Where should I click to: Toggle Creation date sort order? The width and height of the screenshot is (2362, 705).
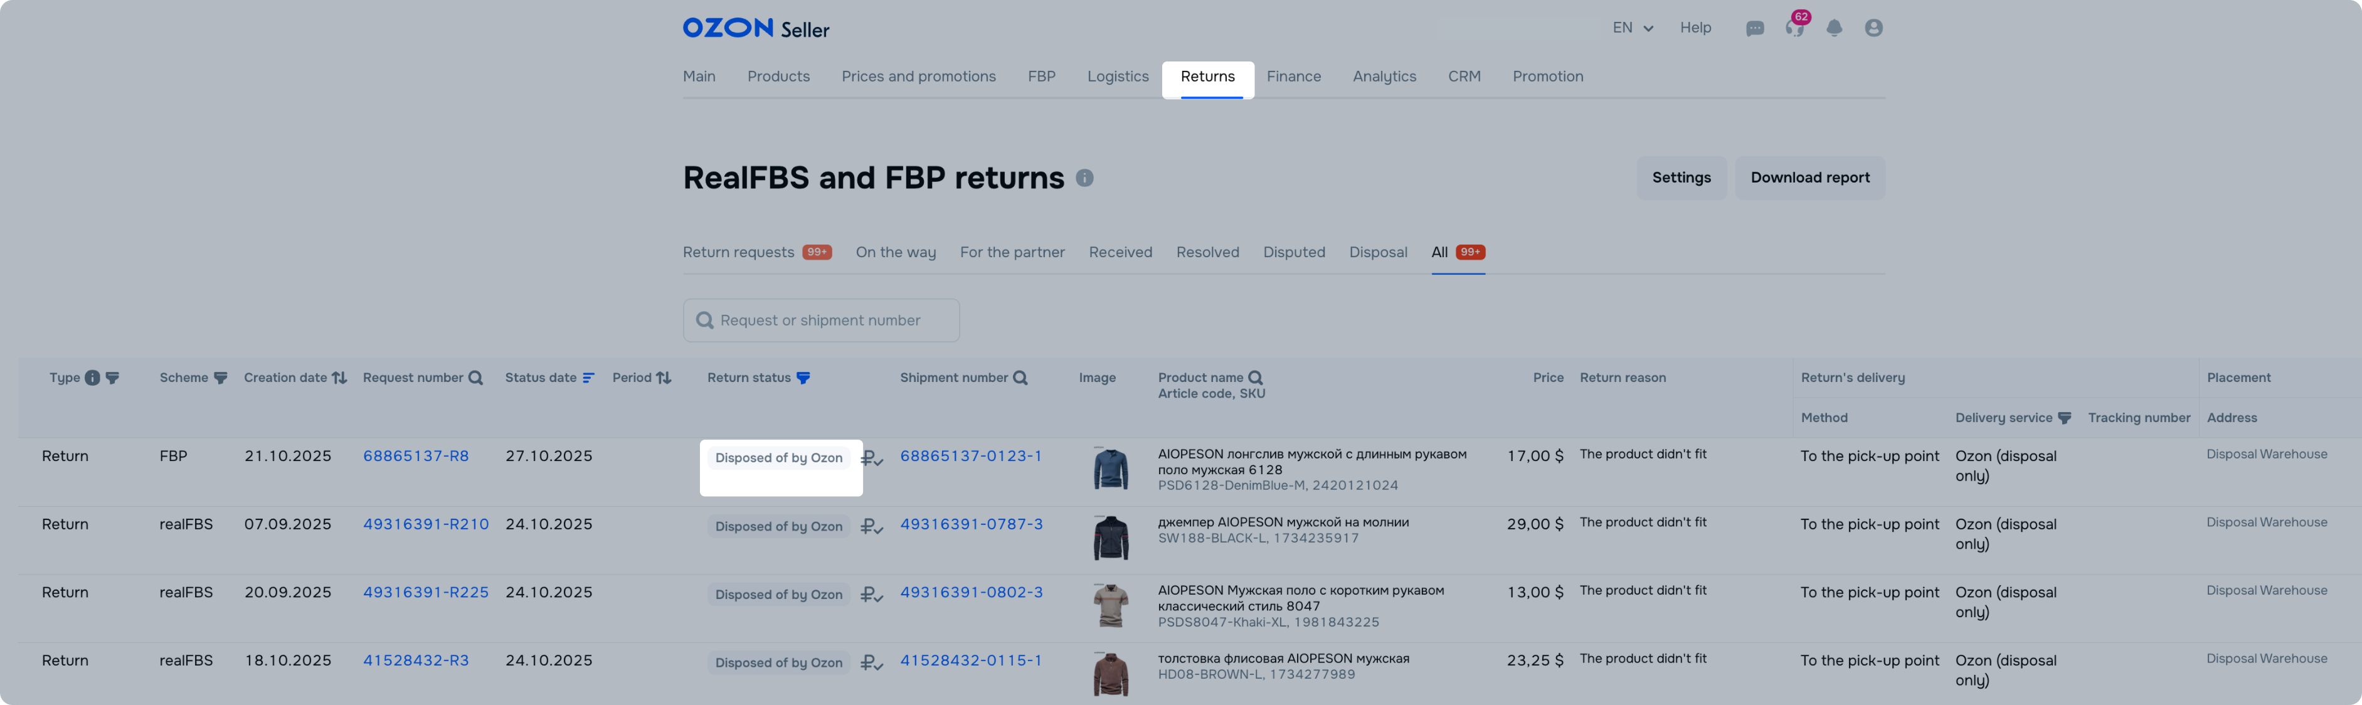[339, 378]
